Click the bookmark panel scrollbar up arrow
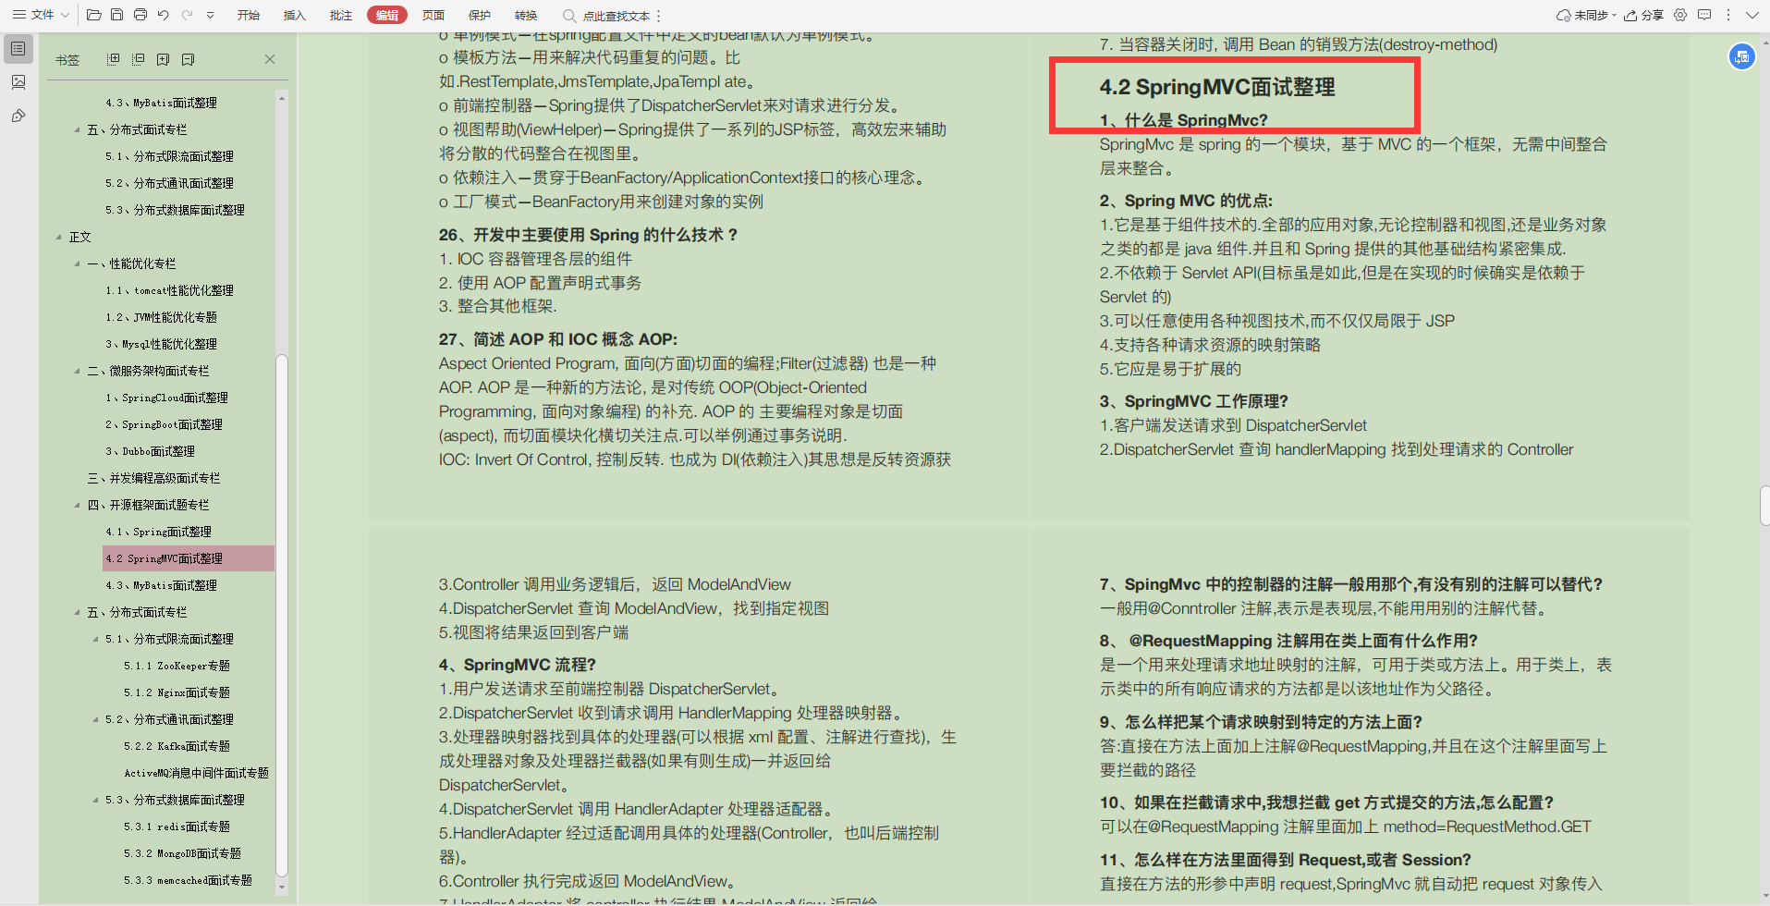Screen dimensions: 1770x906 (282, 97)
